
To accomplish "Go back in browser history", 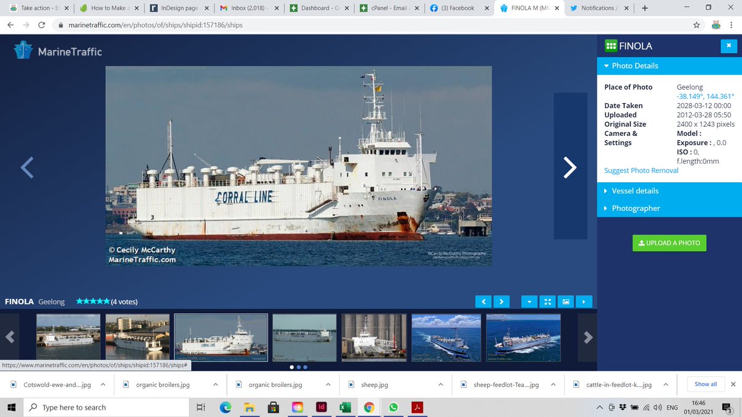I will (11, 25).
